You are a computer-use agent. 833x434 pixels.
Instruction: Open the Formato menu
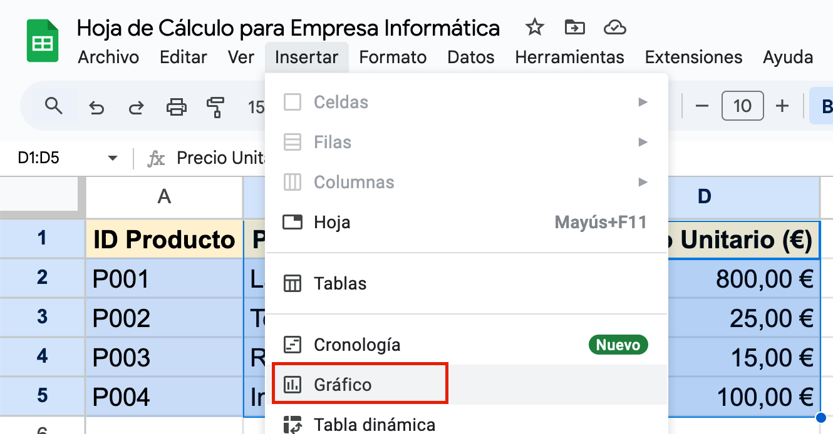tap(393, 57)
